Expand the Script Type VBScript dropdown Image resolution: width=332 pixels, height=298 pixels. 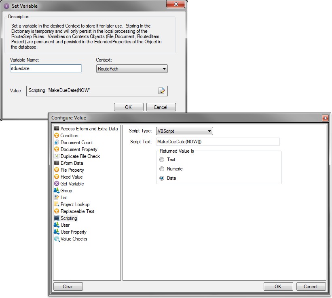coord(184,131)
